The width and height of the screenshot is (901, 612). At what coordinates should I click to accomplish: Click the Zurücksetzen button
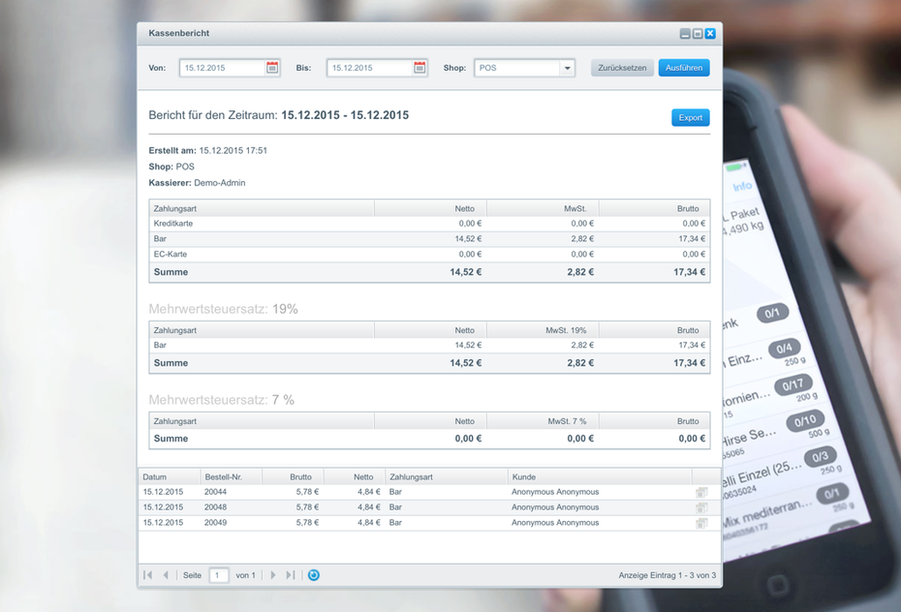(622, 68)
